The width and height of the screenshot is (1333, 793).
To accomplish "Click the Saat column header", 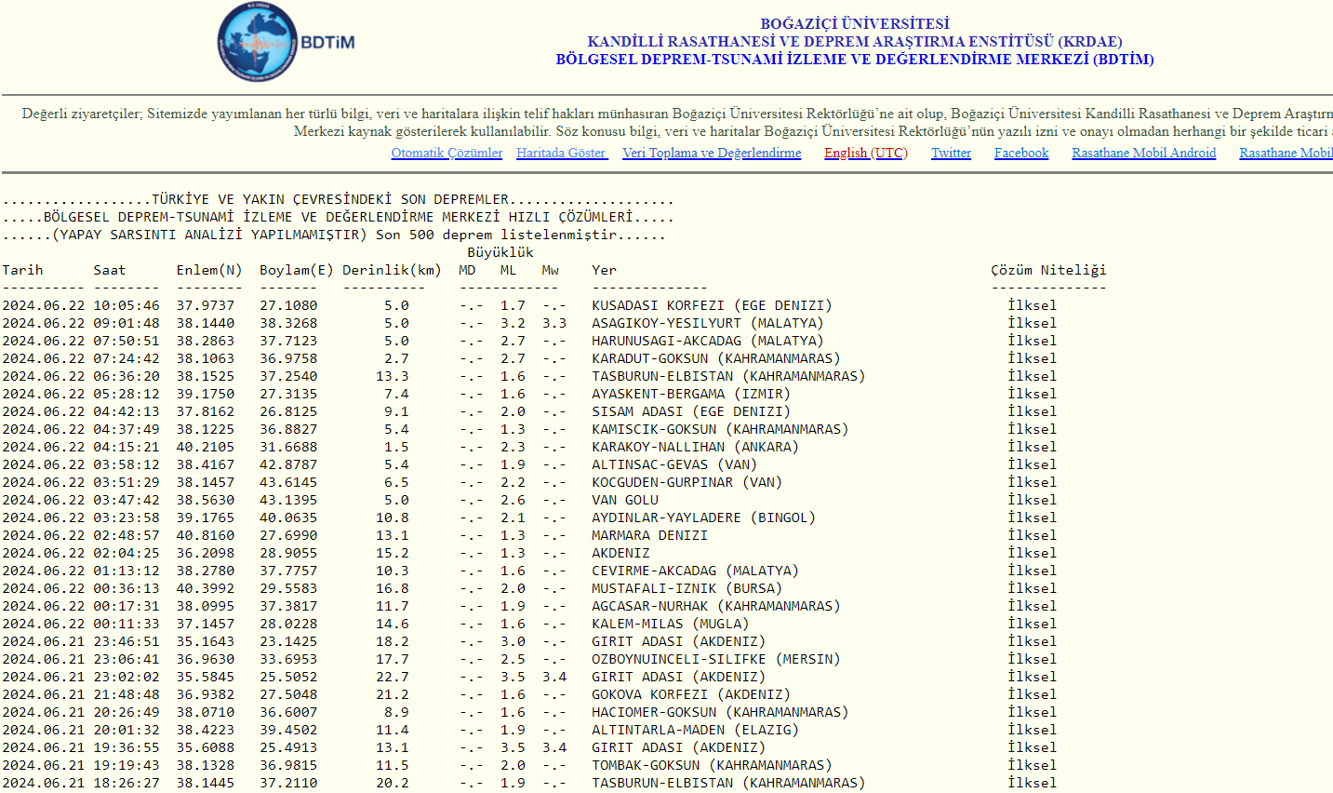I will 110,270.
